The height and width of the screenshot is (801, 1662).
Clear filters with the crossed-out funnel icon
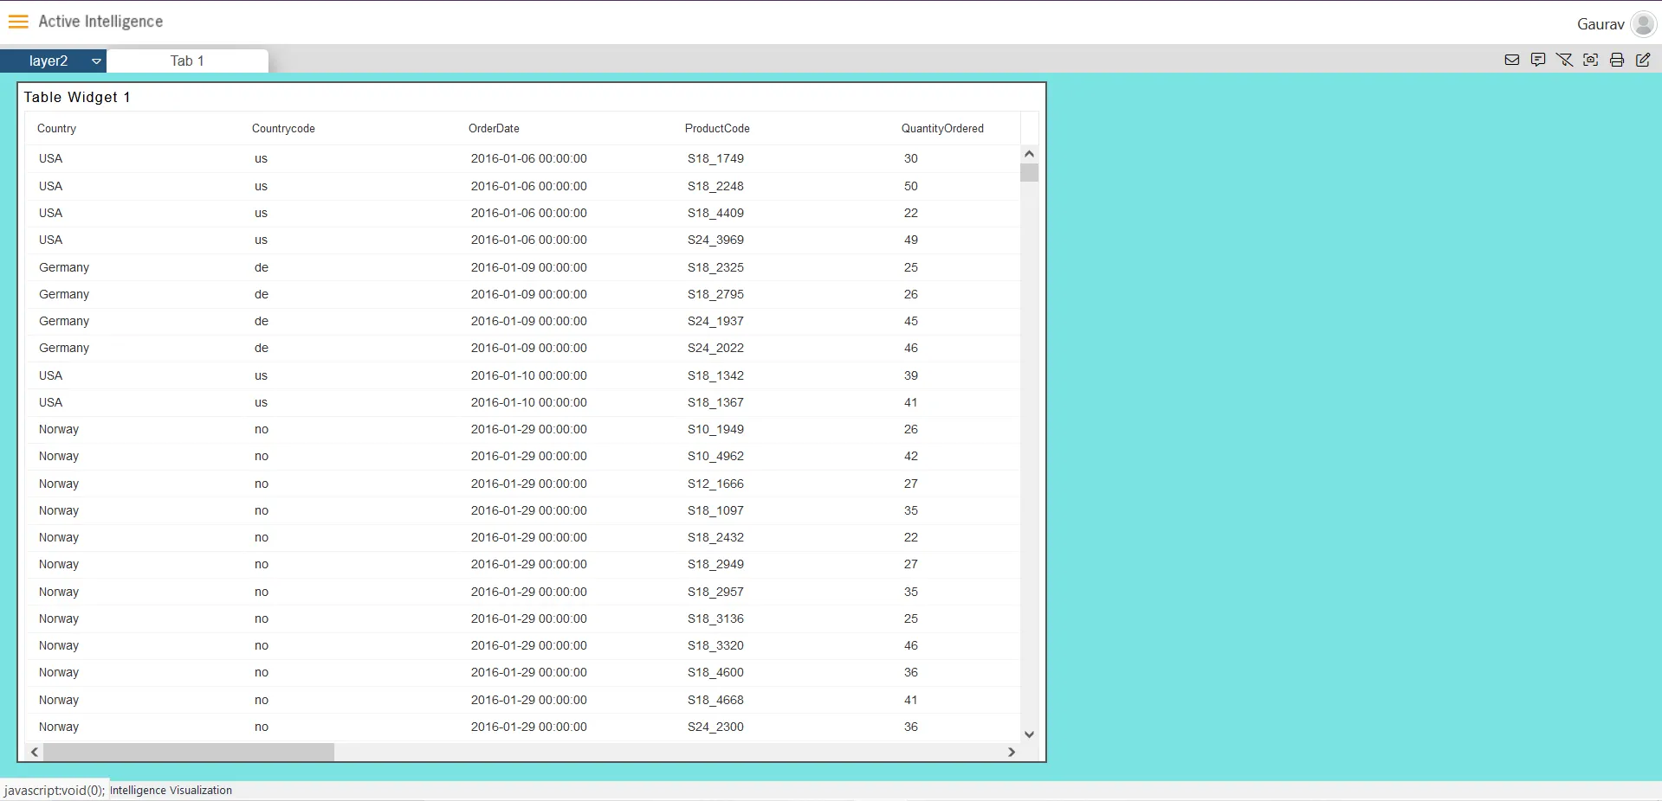[1564, 60]
